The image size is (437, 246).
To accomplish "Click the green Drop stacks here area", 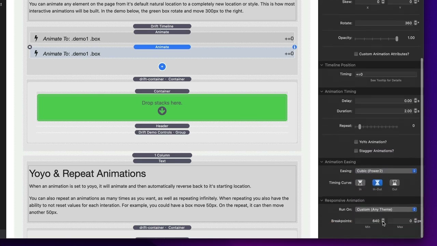I will coord(162,108).
